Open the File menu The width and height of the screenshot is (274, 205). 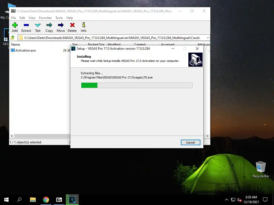pyautogui.click(x=13, y=18)
